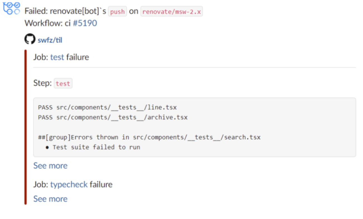Click the Workflow: ci label text
The image size is (363, 219).
point(47,23)
